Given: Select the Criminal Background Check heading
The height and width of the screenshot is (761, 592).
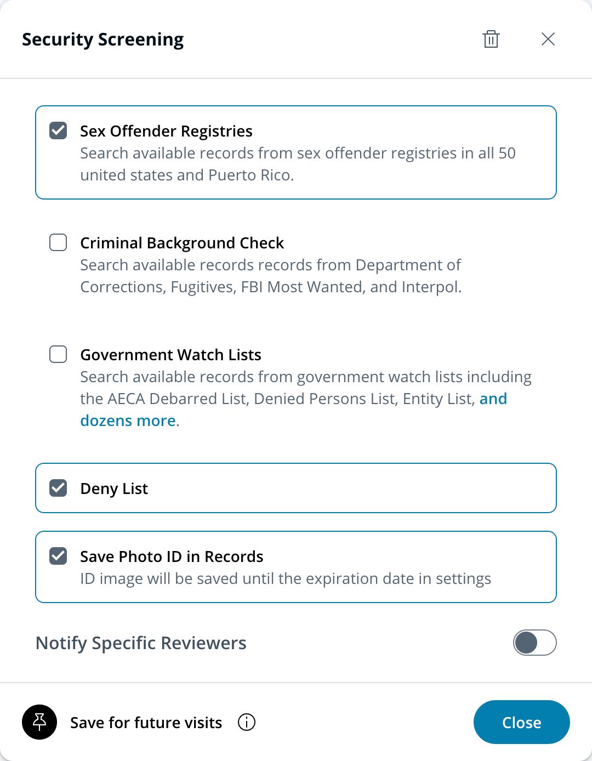Looking at the screenshot, I should (182, 243).
